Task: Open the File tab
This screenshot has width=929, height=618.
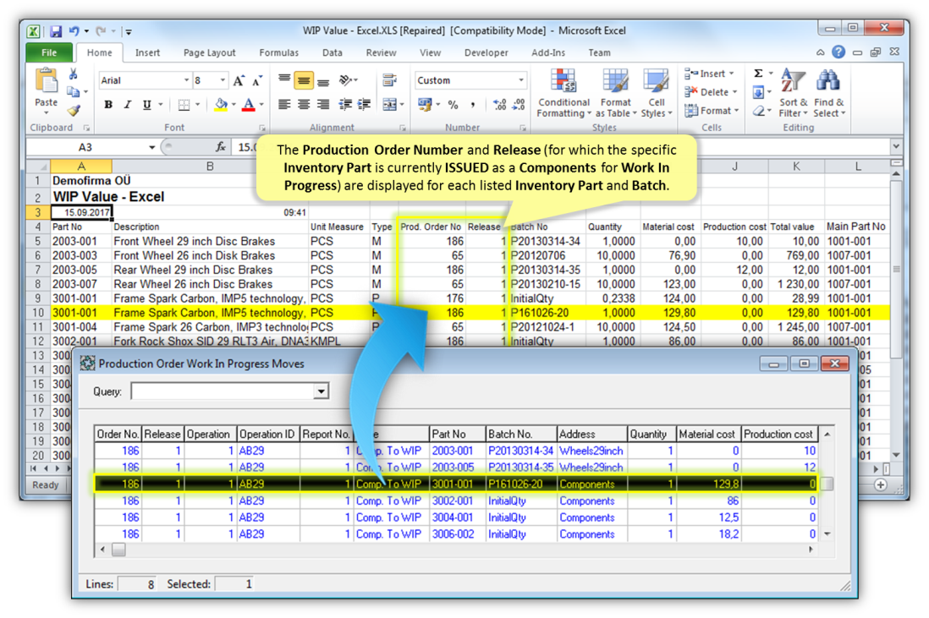Action: click(49, 52)
